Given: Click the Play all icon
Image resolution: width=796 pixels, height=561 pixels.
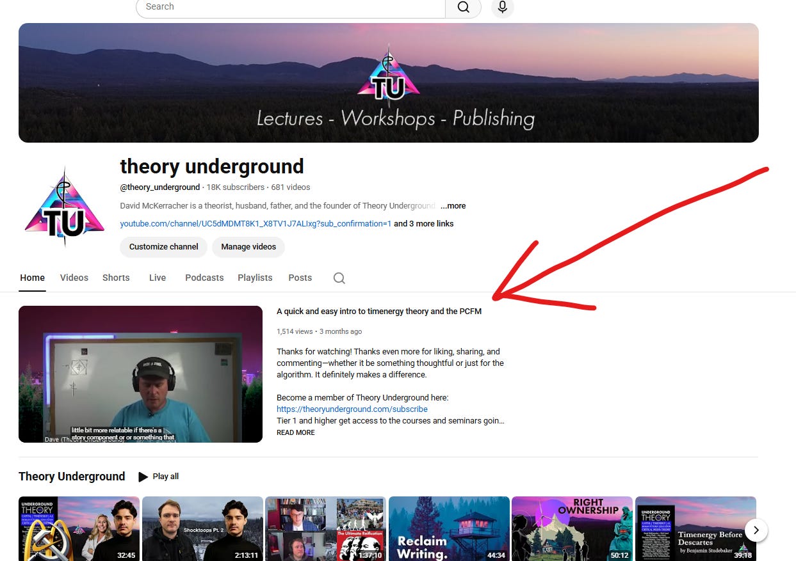Looking at the screenshot, I should 143,477.
